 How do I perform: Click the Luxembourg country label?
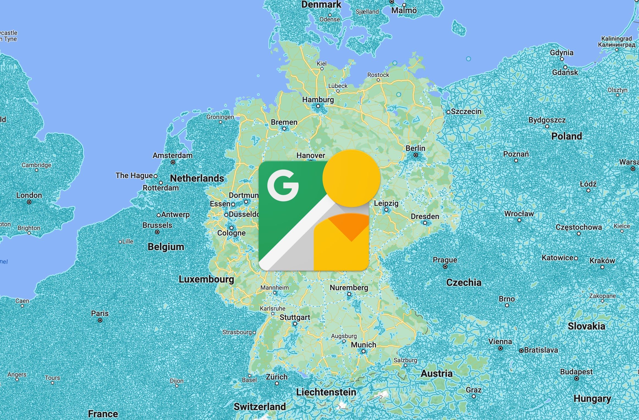click(206, 279)
